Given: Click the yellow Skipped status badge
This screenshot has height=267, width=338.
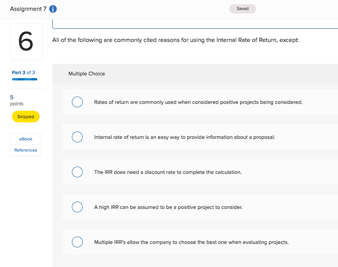Looking at the screenshot, I should 26,117.
